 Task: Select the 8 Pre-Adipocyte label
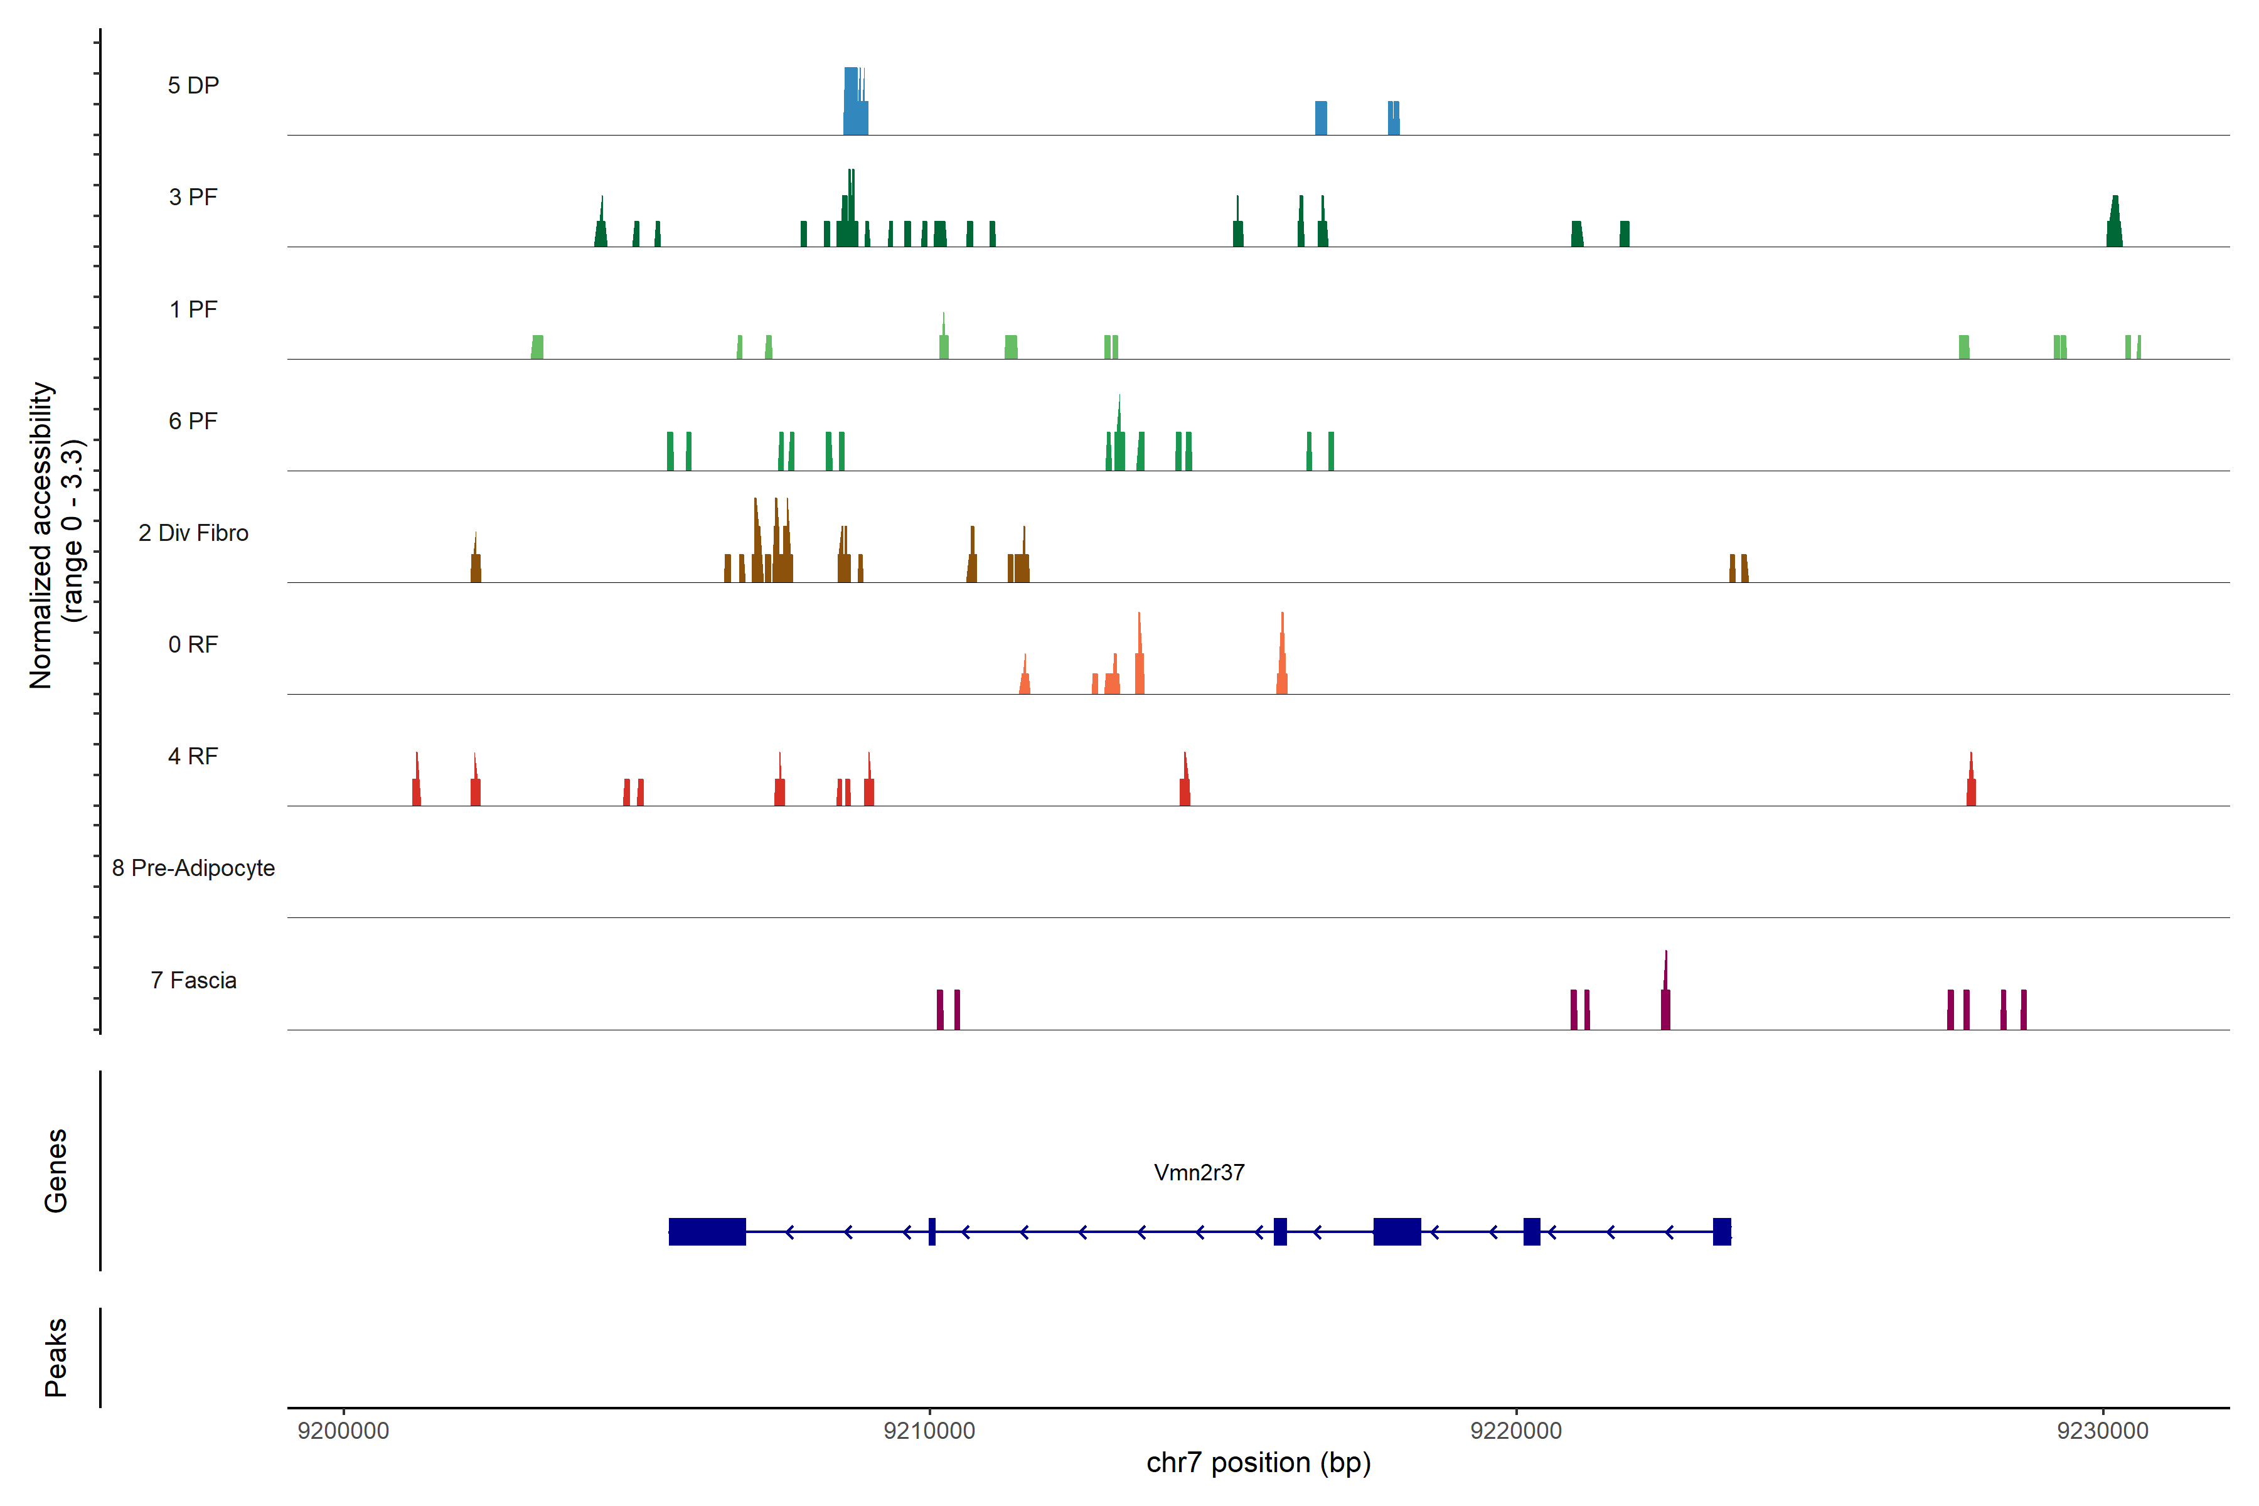193,868
